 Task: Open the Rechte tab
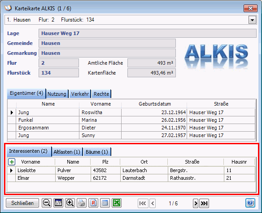(101, 94)
